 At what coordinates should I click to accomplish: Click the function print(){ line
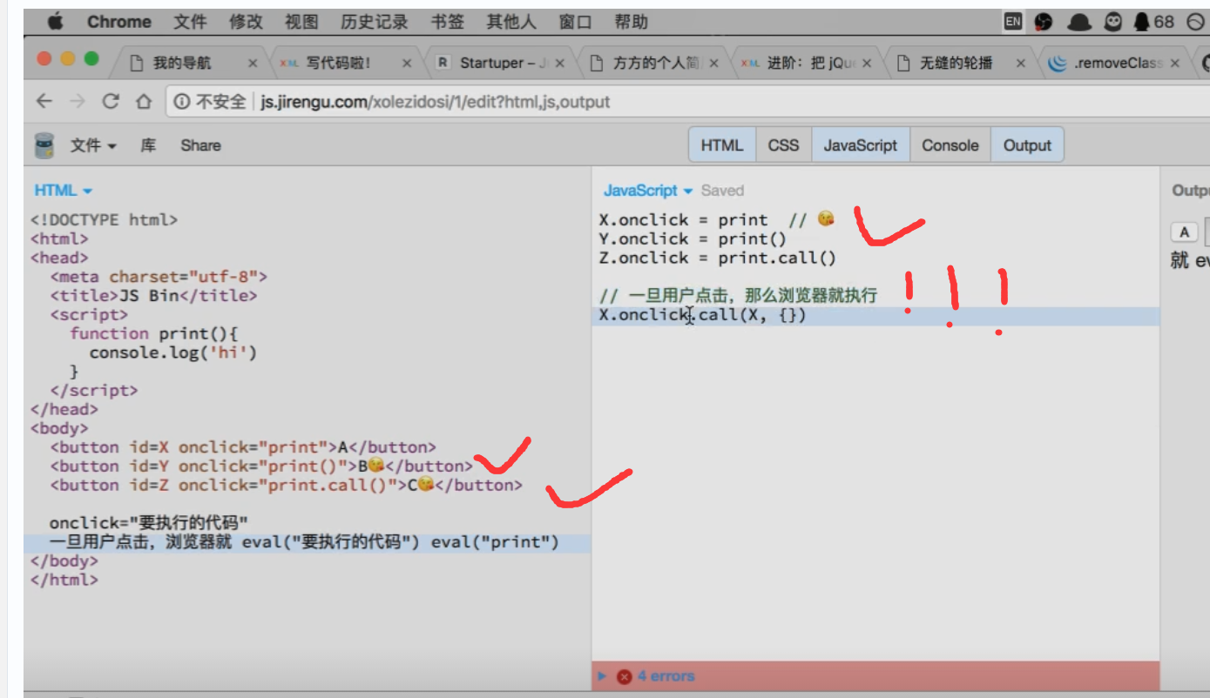(154, 333)
